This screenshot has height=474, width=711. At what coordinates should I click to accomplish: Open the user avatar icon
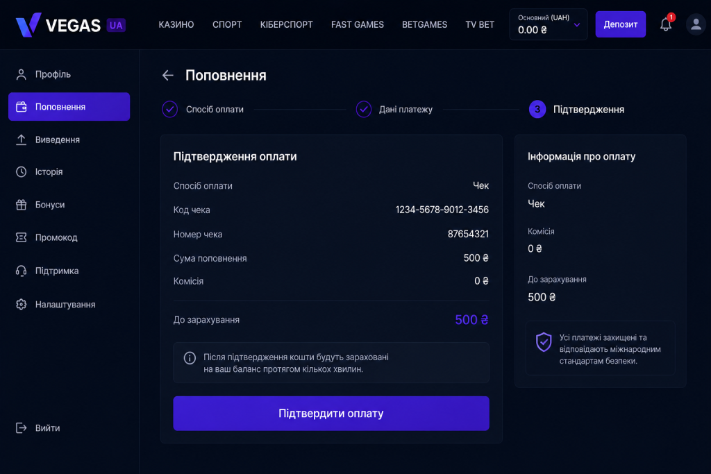click(x=696, y=24)
